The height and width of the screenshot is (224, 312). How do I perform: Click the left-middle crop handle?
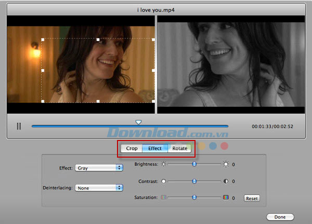pos(43,71)
